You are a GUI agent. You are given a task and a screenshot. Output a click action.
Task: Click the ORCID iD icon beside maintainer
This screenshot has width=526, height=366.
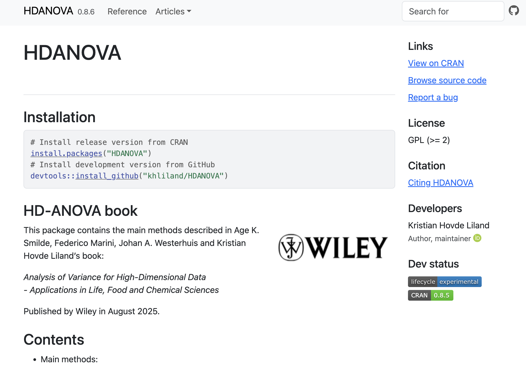click(477, 238)
